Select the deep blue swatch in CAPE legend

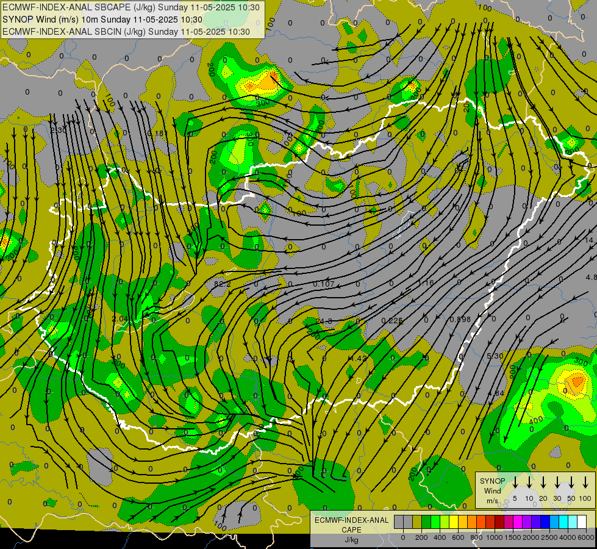click(x=546, y=522)
